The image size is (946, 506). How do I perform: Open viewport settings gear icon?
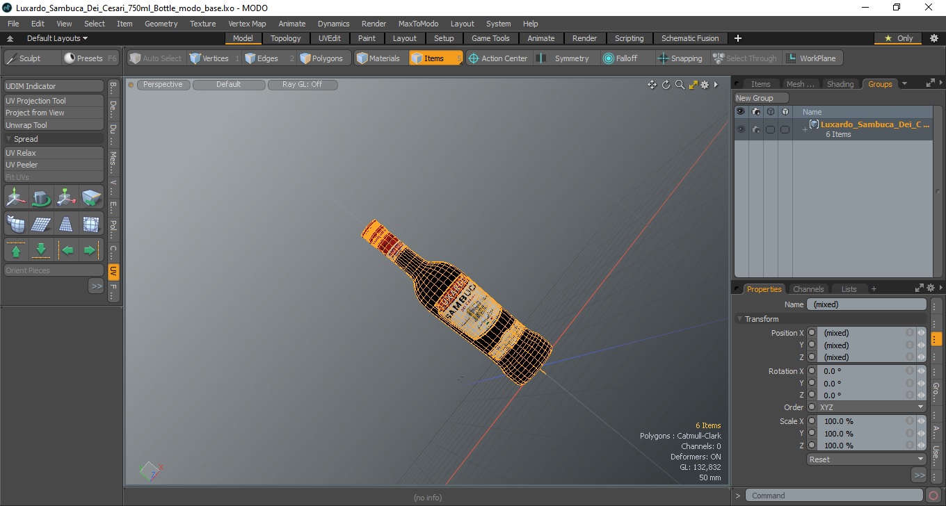[x=705, y=85]
